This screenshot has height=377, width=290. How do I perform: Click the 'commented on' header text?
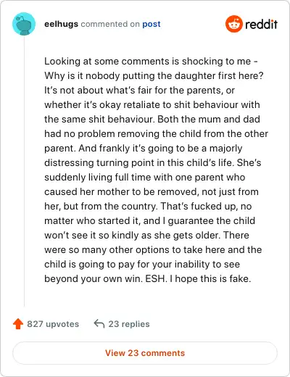click(x=110, y=24)
